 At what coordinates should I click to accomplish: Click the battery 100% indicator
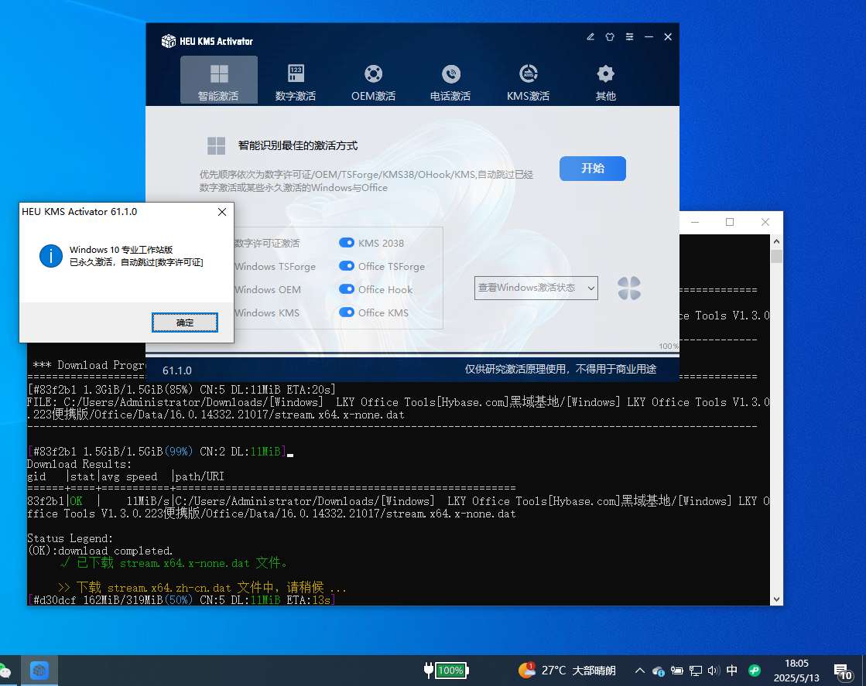447,671
